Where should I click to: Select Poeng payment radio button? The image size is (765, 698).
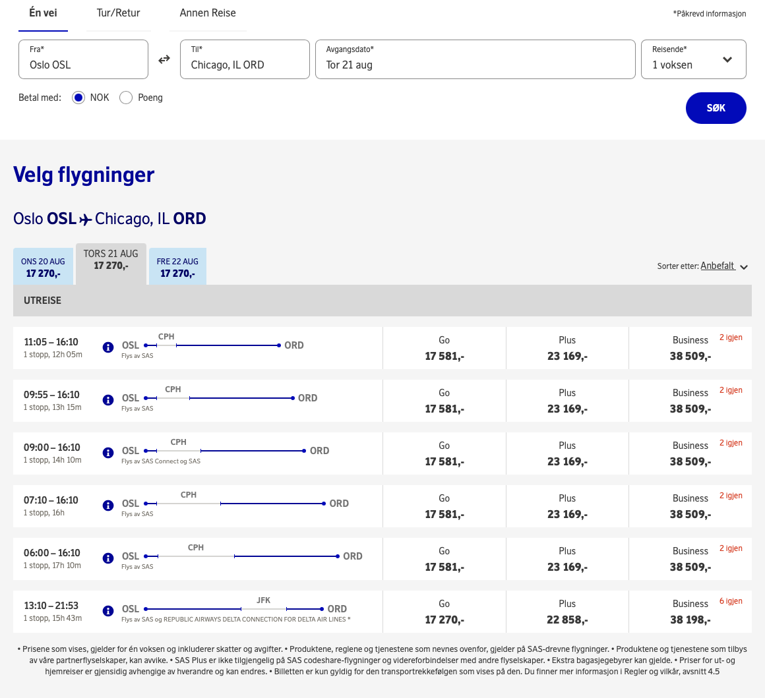(x=126, y=98)
